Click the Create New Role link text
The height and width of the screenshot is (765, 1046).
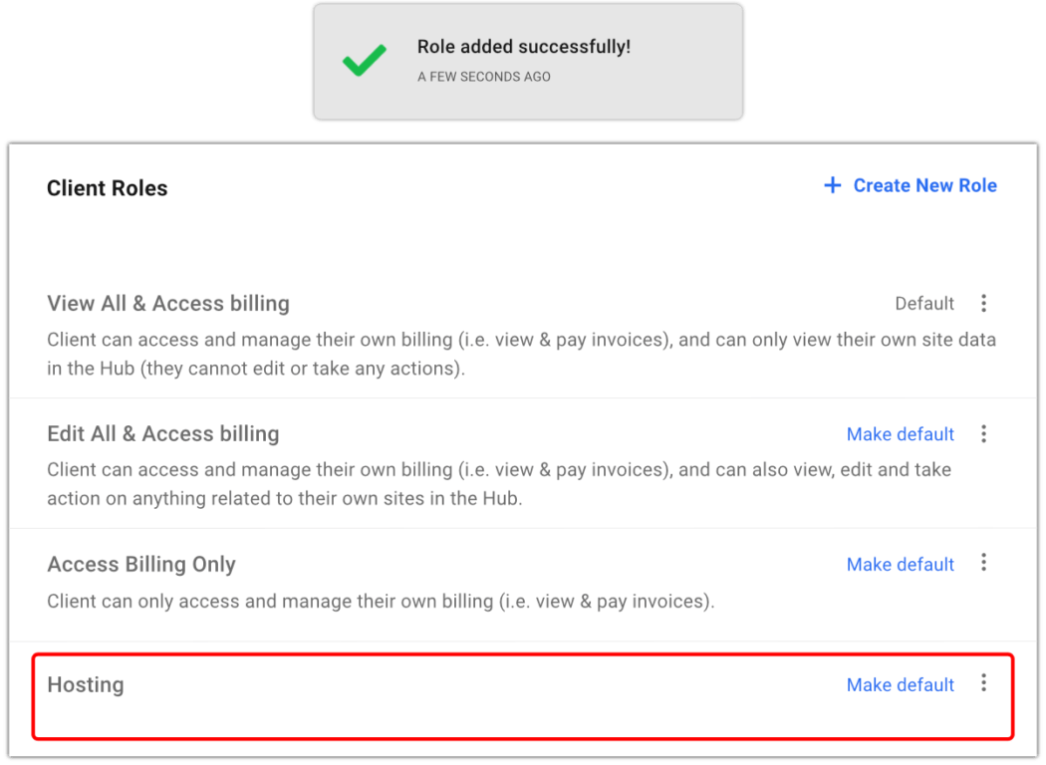pyautogui.click(x=924, y=185)
